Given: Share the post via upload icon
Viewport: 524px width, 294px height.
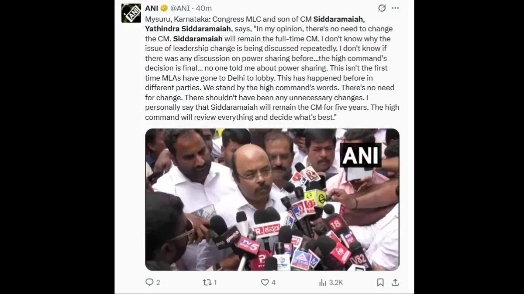Looking at the screenshot, I should click(x=395, y=282).
